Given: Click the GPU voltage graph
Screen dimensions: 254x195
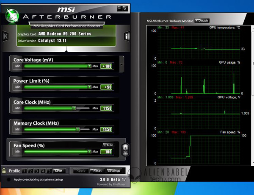Looking at the screenshot, I should tap(199, 114).
